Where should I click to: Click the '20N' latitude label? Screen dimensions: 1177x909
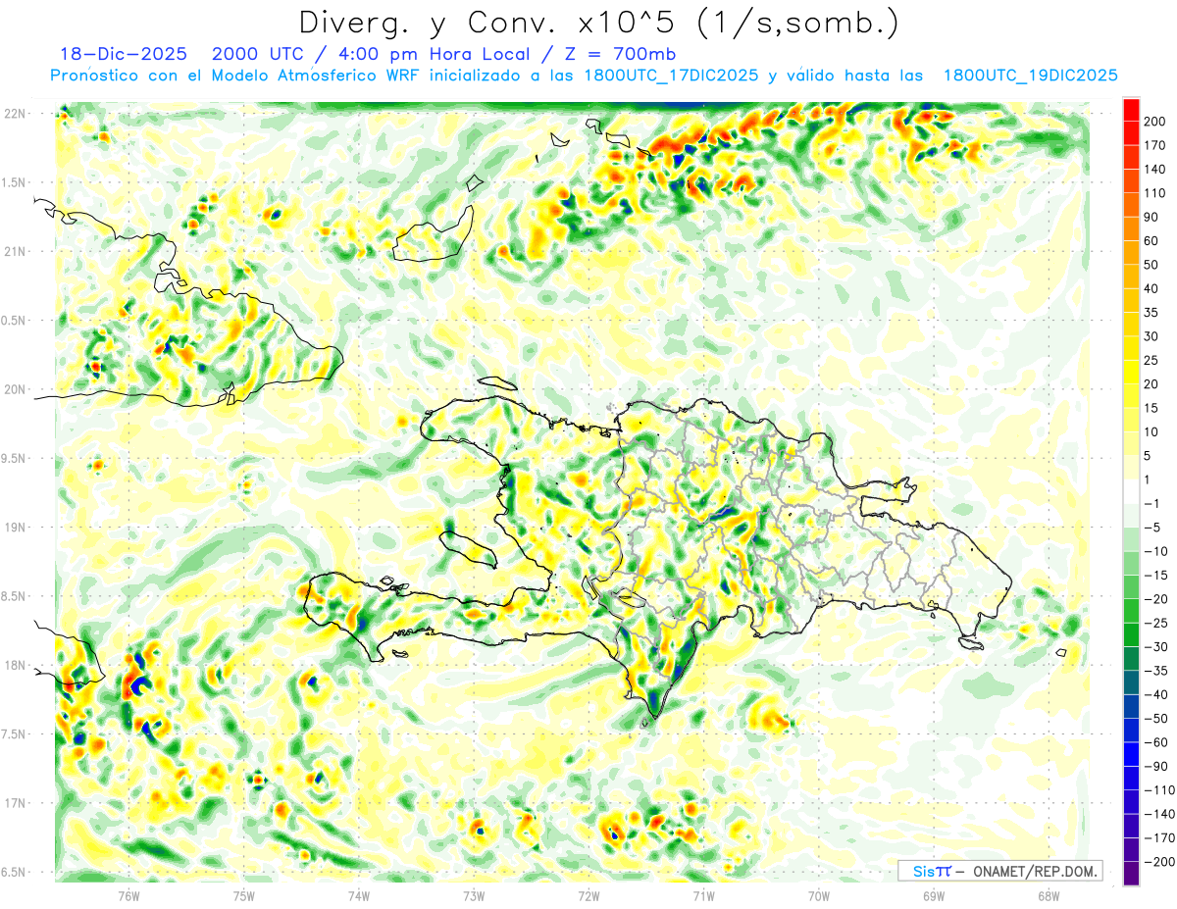pos(14,389)
